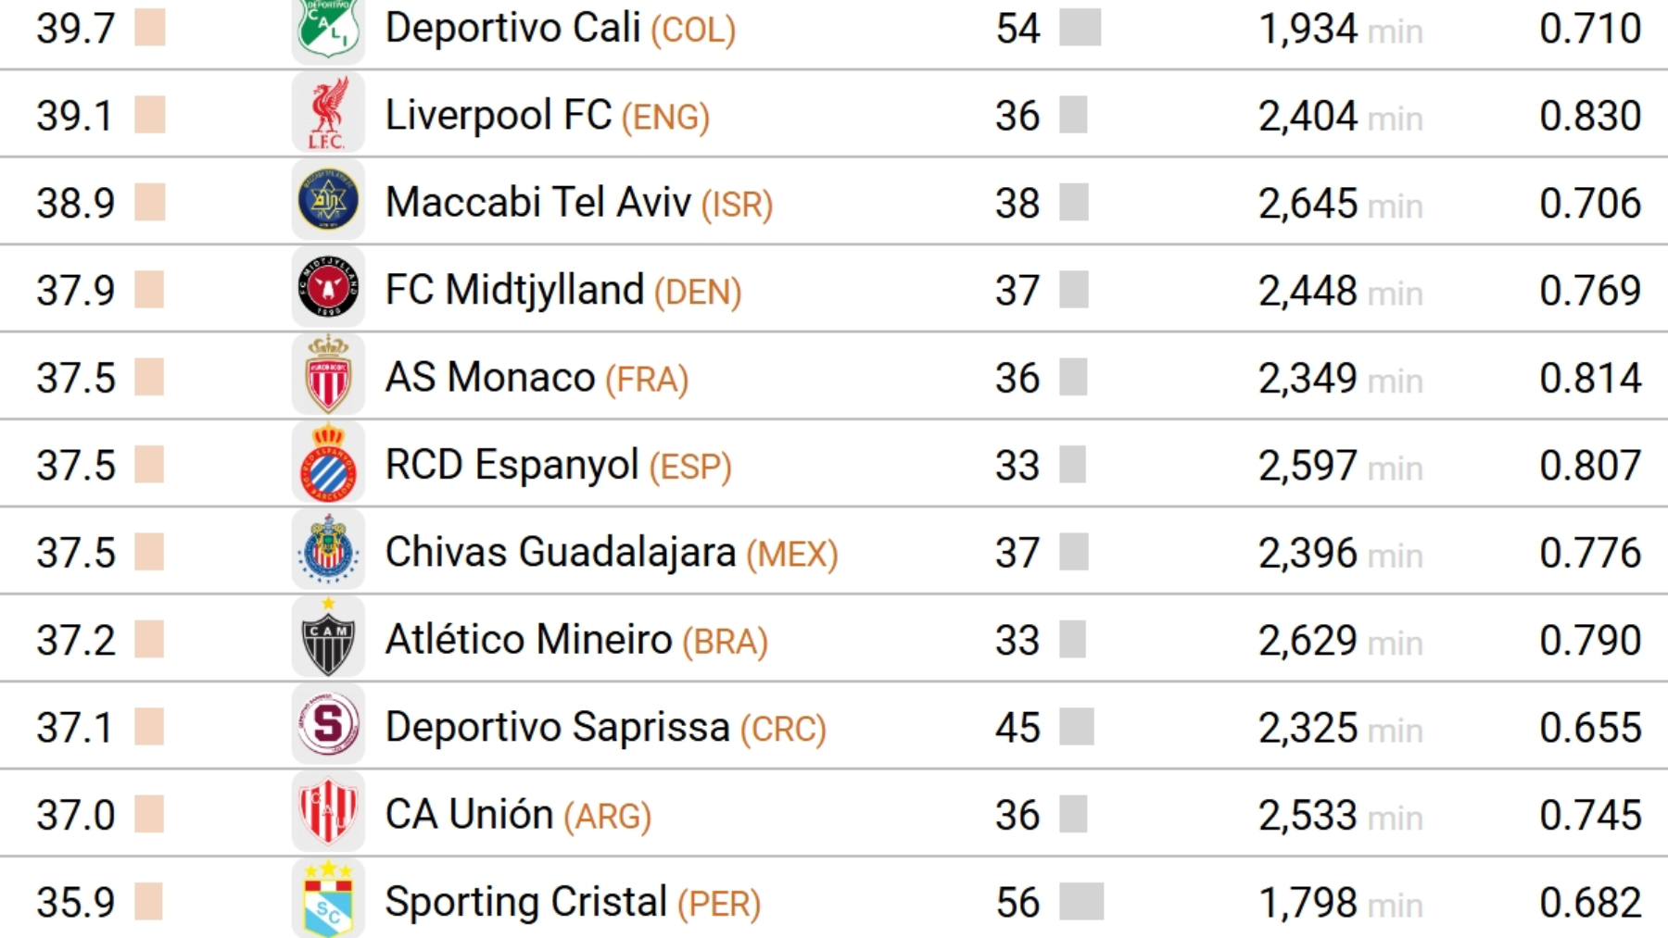Viewport: 1668px width, 938px height.
Task: Open the Liverpool FC team link
Action: pyautogui.click(x=498, y=116)
